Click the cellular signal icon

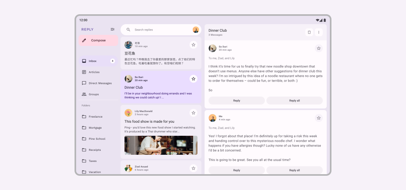point(321,20)
